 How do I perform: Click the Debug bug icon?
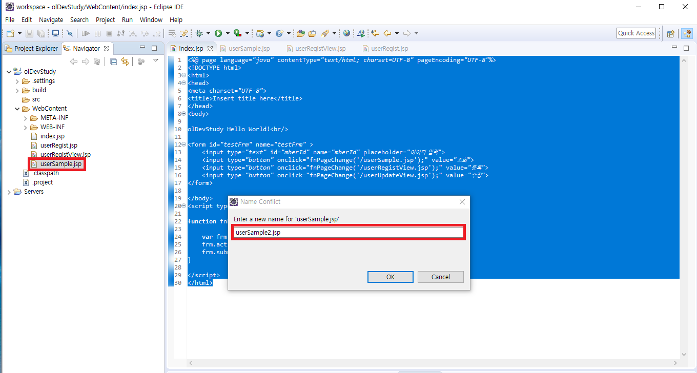tap(199, 33)
